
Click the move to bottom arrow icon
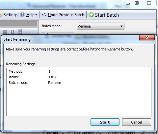(20, 31)
